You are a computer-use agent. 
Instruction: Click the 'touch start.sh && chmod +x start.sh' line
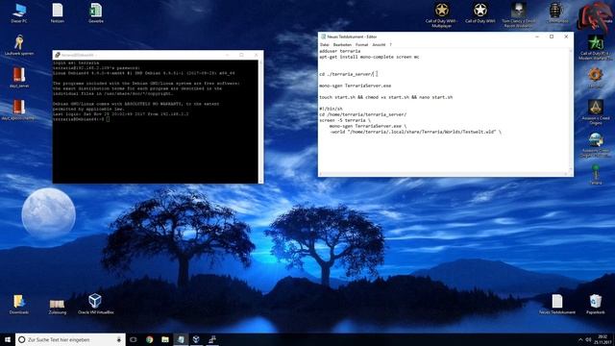(386, 97)
